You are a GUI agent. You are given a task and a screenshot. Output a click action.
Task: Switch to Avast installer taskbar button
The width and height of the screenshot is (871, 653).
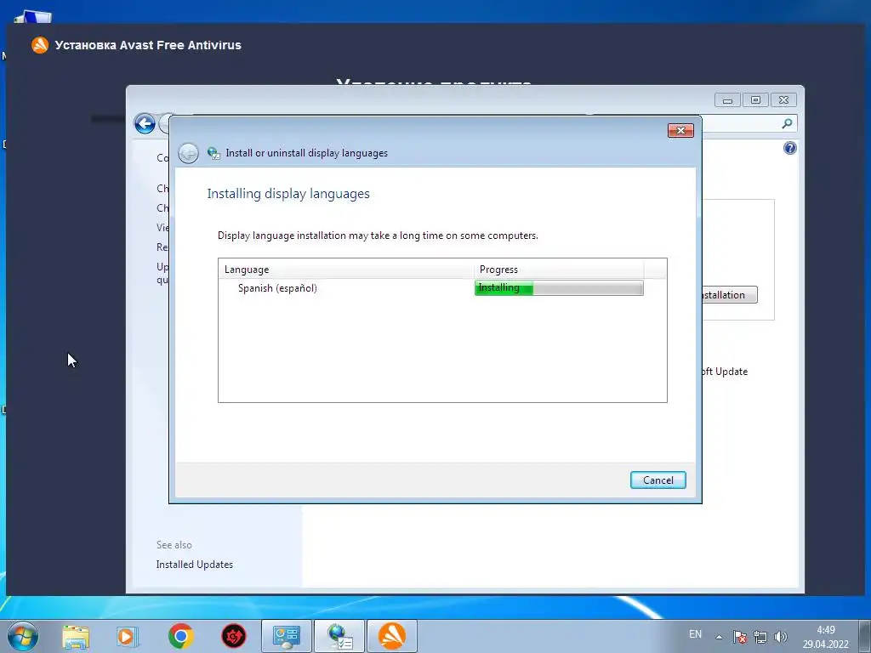(x=392, y=636)
